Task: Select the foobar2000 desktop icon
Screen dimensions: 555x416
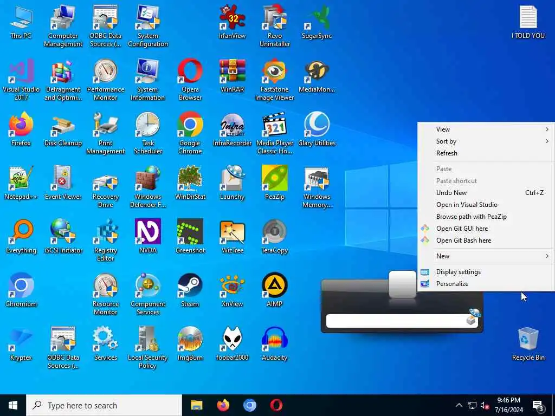Action: click(x=232, y=344)
